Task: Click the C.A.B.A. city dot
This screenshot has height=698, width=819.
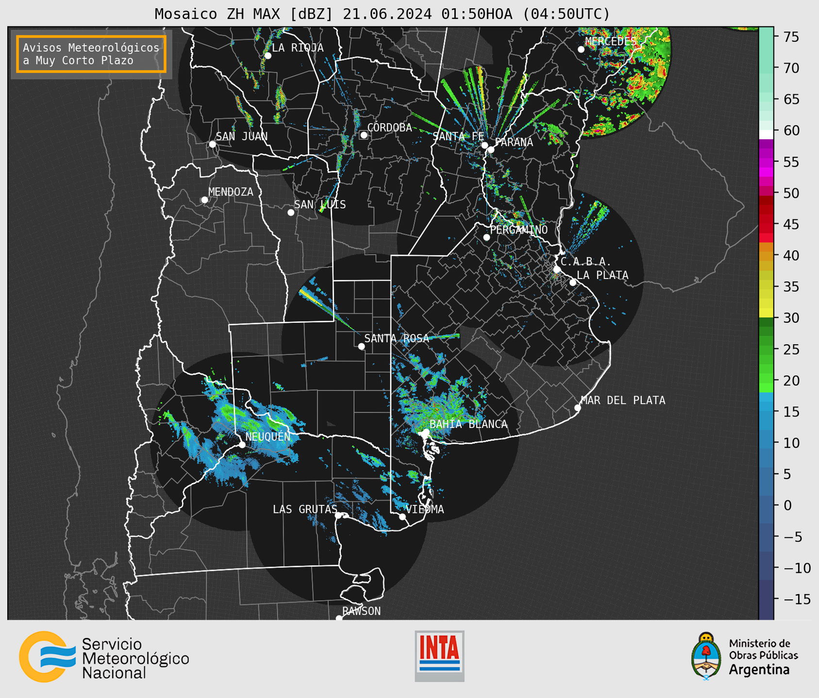Action: (x=557, y=269)
